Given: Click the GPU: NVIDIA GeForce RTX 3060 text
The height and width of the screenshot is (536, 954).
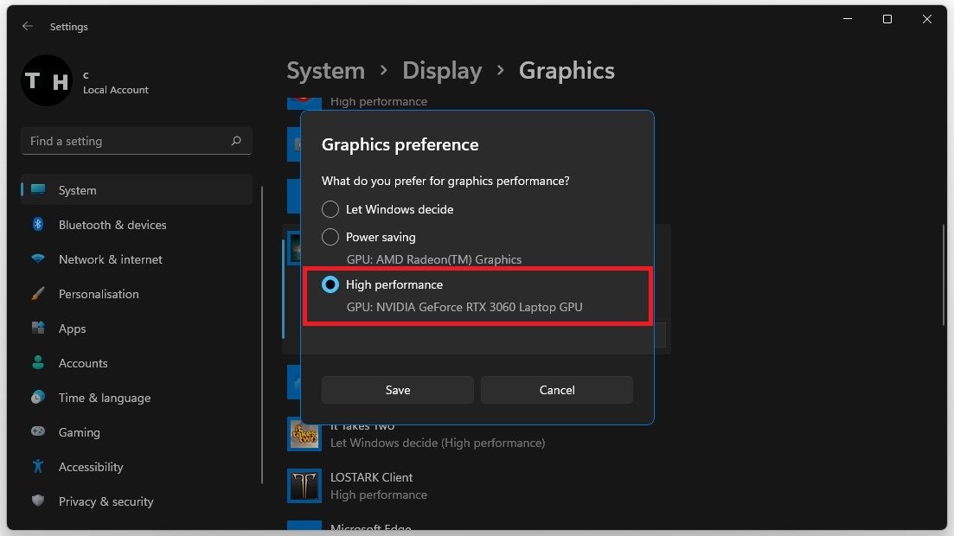Looking at the screenshot, I should [x=464, y=307].
